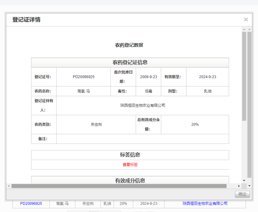Click the 总有效成分含量: label
The image size is (258, 212).
[x=148, y=125]
